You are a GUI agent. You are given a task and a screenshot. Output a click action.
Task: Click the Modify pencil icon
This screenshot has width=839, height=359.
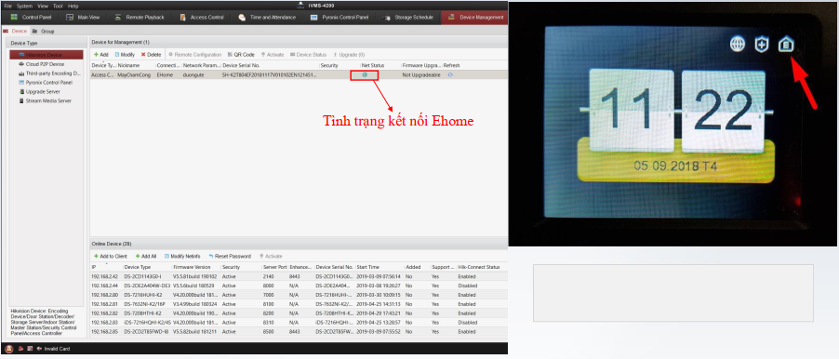coord(116,55)
